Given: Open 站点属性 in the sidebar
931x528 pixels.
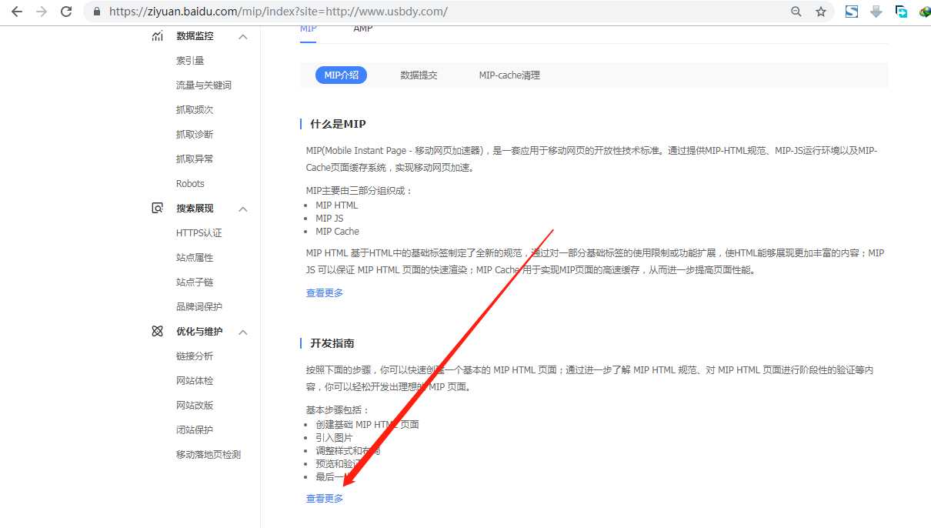Looking at the screenshot, I should pyautogui.click(x=195, y=258).
